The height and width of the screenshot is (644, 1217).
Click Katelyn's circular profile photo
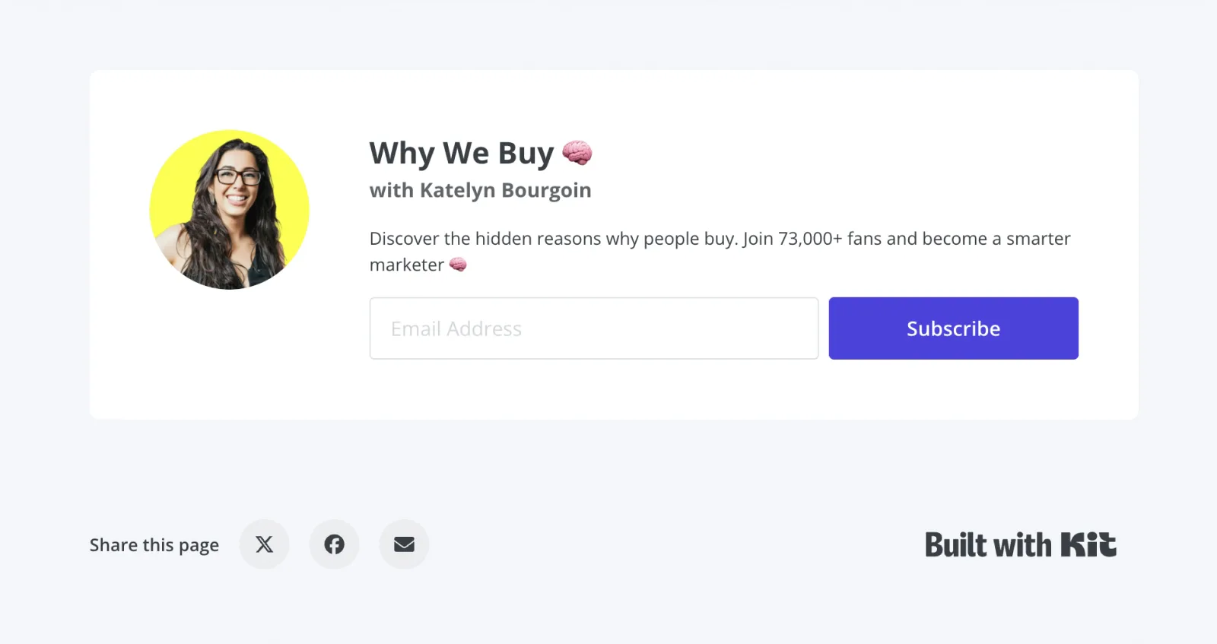point(229,209)
